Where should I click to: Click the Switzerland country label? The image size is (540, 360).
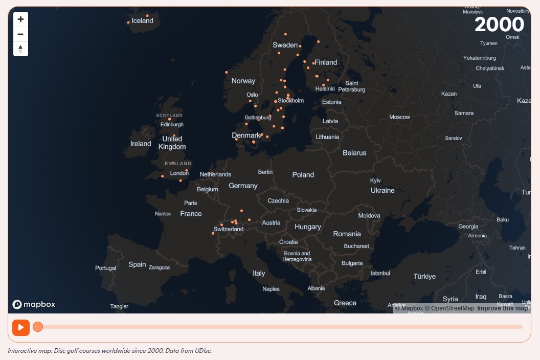pos(229,229)
